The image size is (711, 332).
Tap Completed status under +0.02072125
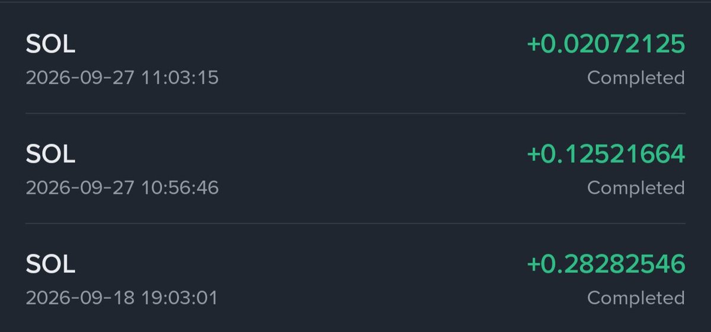click(x=636, y=78)
